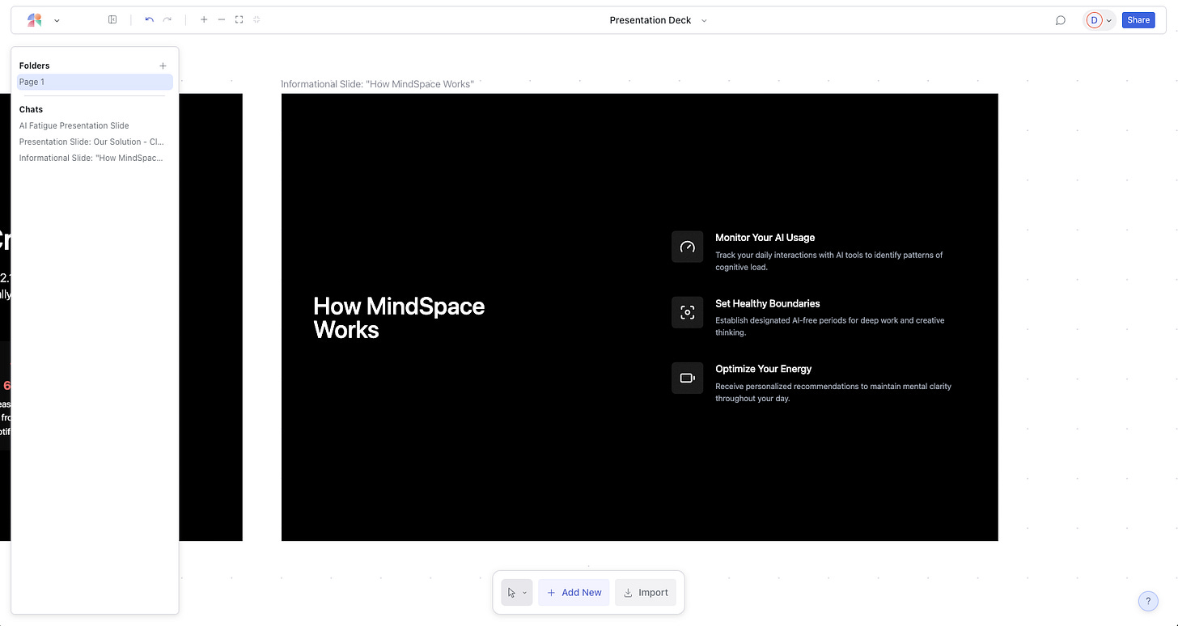Image resolution: width=1178 pixels, height=626 pixels.
Task: Select the slide frame label above the canvas
Action: click(377, 84)
